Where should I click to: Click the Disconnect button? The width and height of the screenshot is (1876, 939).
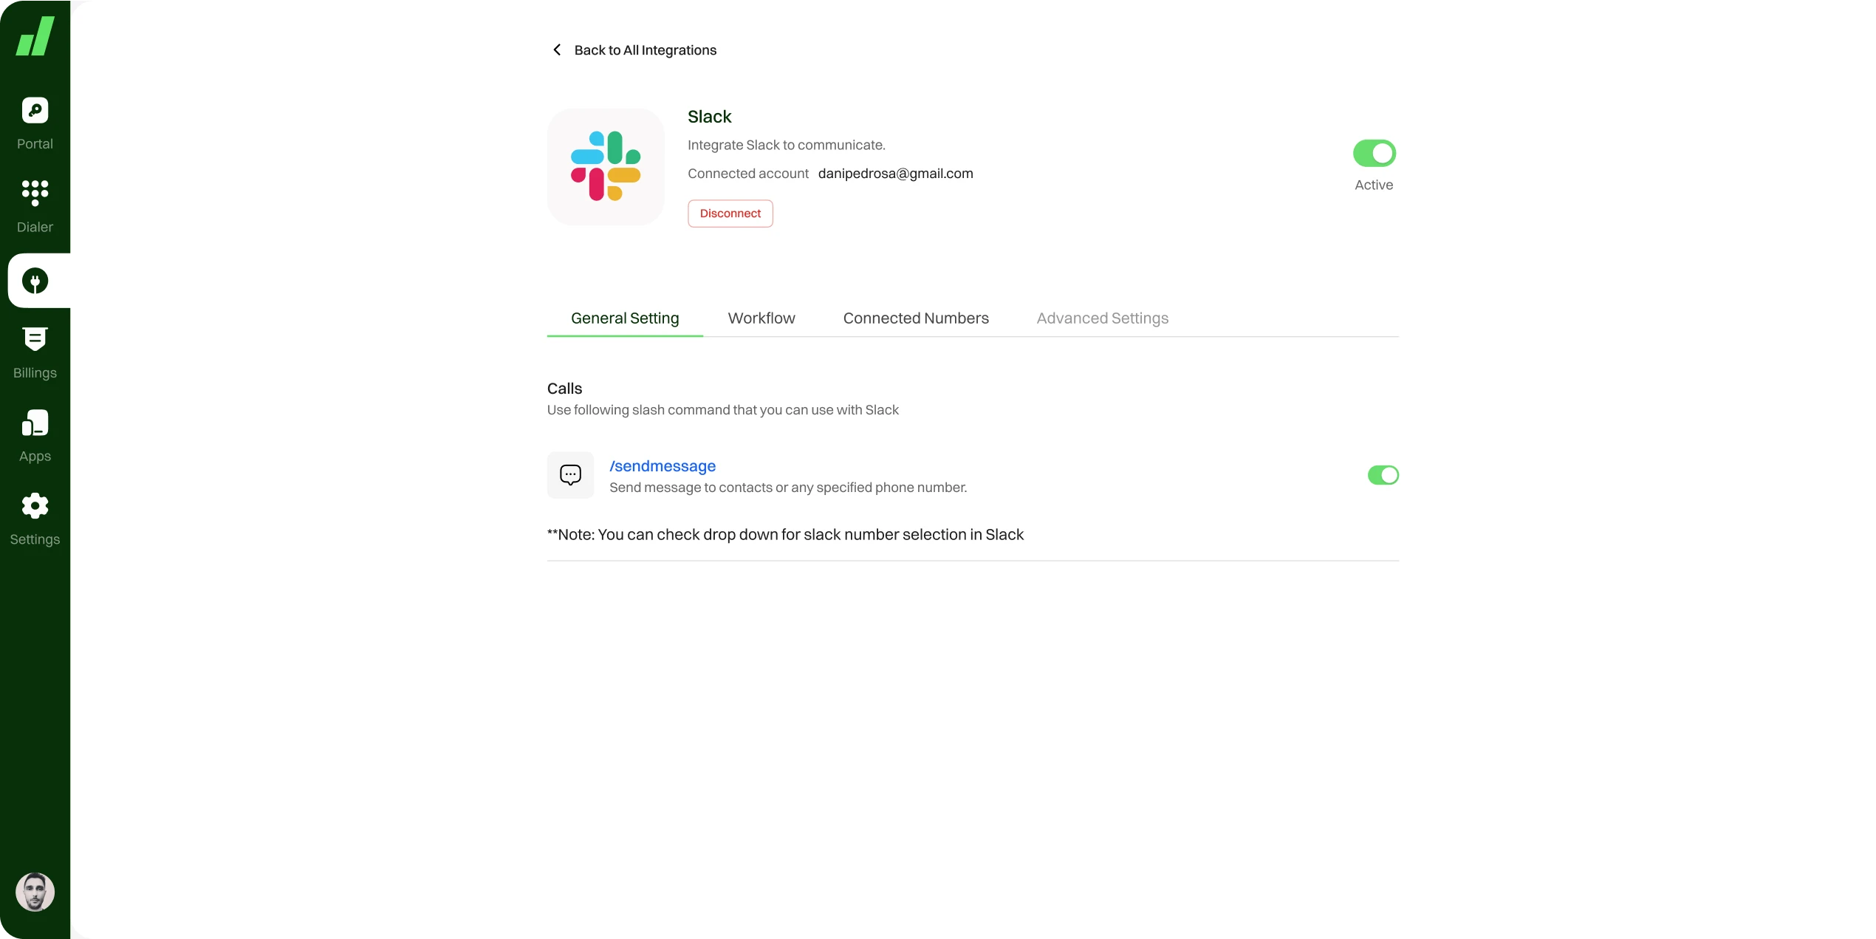pos(730,214)
